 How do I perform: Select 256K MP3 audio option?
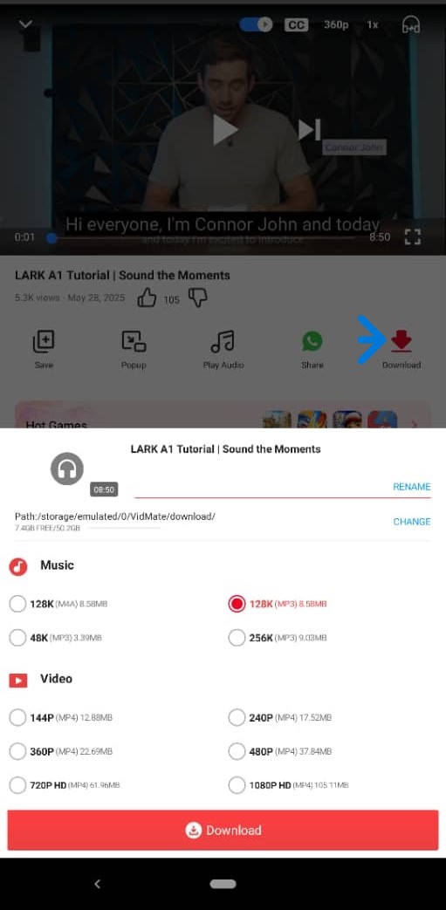pos(278,637)
